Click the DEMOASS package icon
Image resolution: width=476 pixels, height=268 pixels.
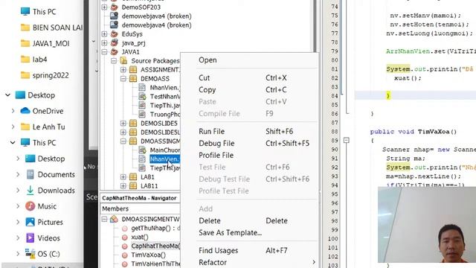pyautogui.click(x=133, y=78)
